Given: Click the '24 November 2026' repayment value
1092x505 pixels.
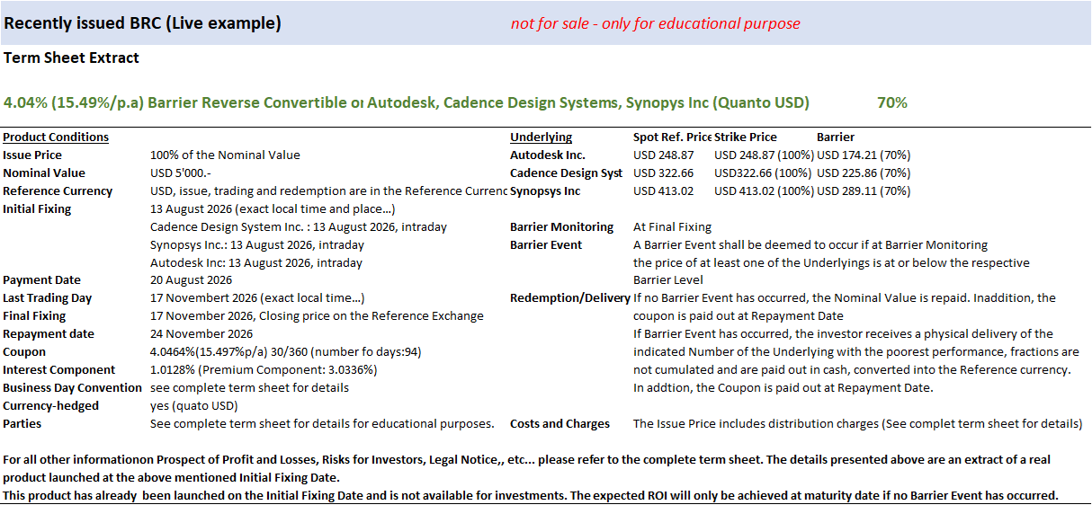Looking at the screenshot, I should [x=201, y=334].
